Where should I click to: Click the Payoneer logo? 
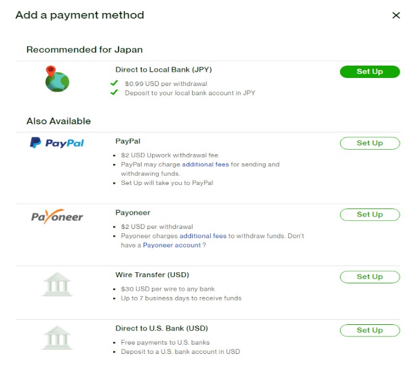(x=57, y=217)
